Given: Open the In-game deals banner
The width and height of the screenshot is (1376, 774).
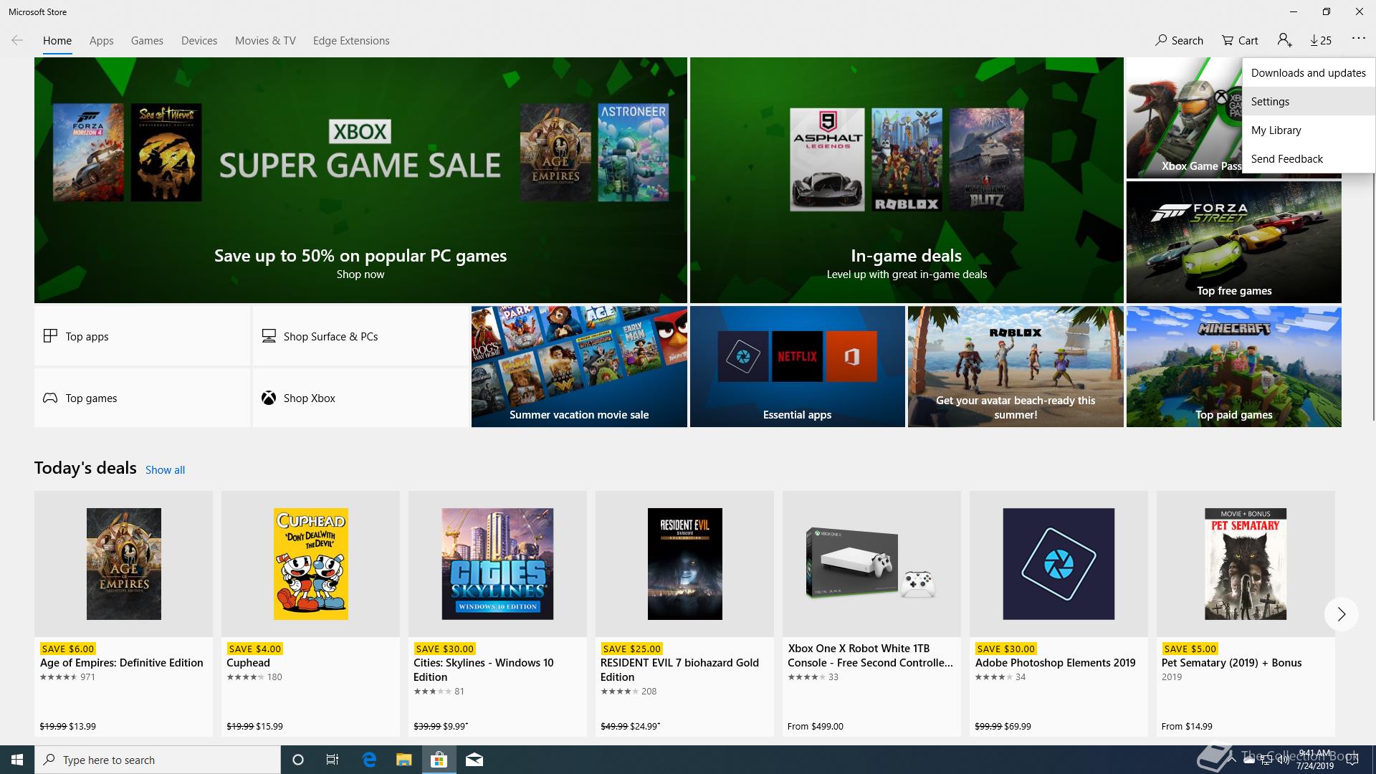Looking at the screenshot, I should pos(907,180).
